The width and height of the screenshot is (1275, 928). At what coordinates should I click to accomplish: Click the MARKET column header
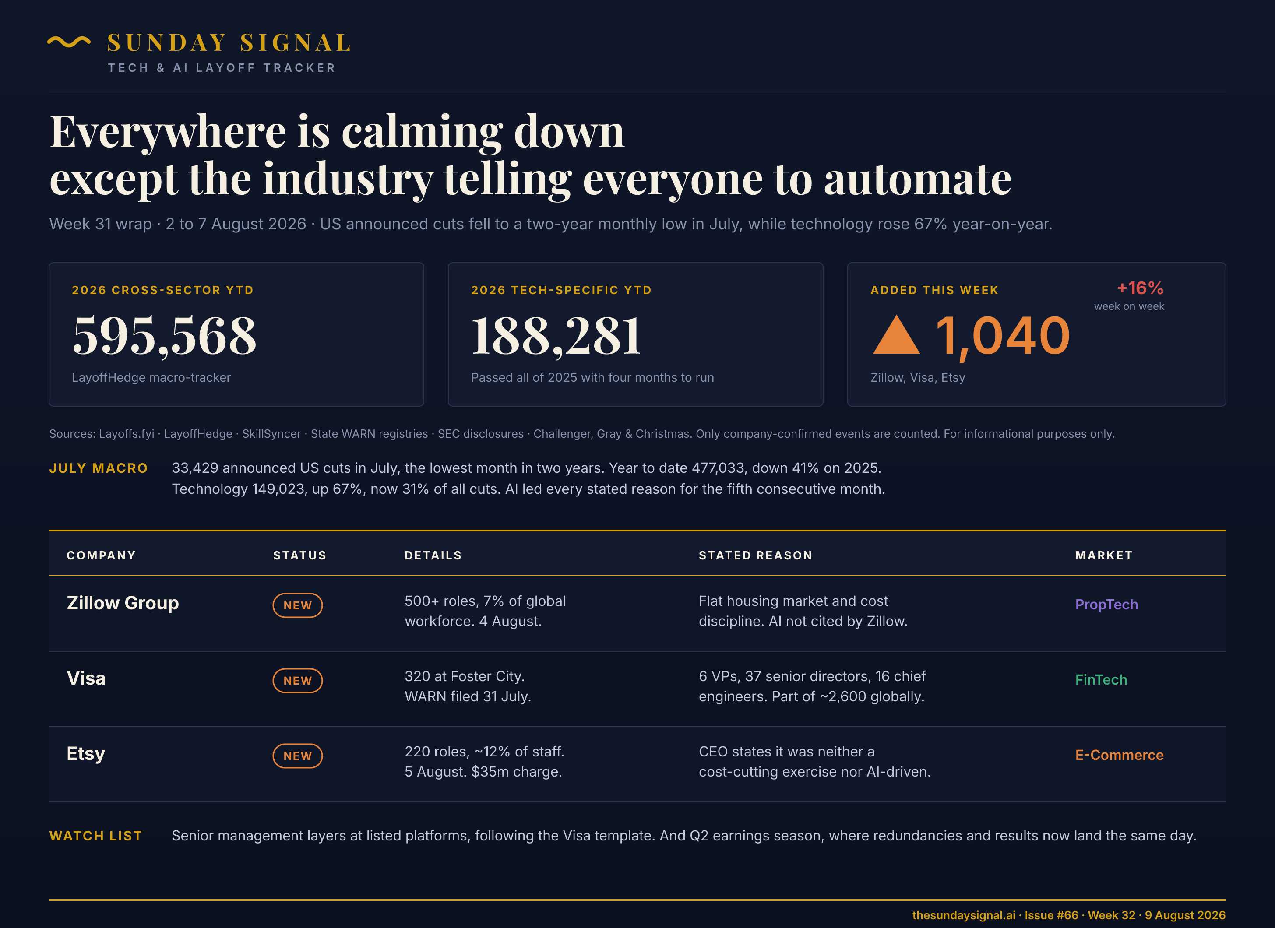point(1103,555)
